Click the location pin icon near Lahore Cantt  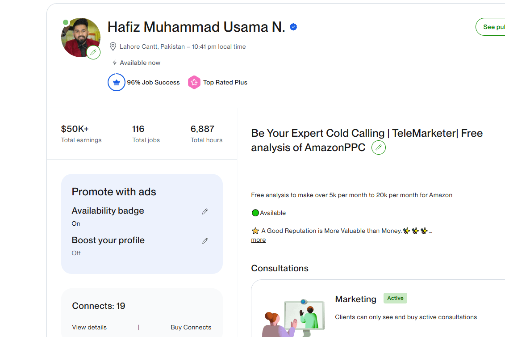point(113,46)
